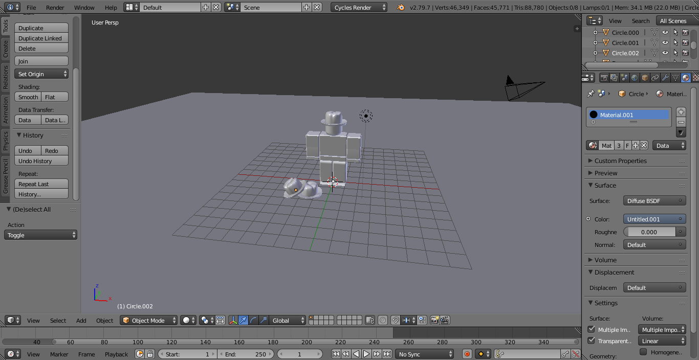Hide Circle.001 using its eye toggle
The image size is (699, 360).
pyautogui.click(x=665, y=43)
